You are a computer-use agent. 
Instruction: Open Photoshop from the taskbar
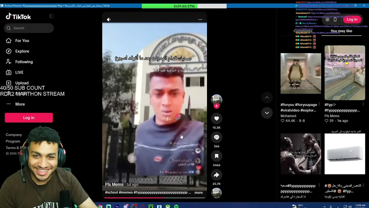(117, 207)
